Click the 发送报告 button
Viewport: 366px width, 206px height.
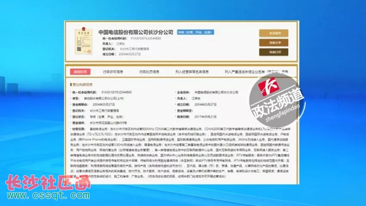(273, 33)
